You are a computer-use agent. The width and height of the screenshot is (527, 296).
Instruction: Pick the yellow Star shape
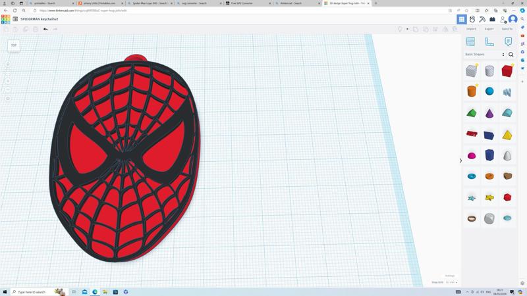489,198
